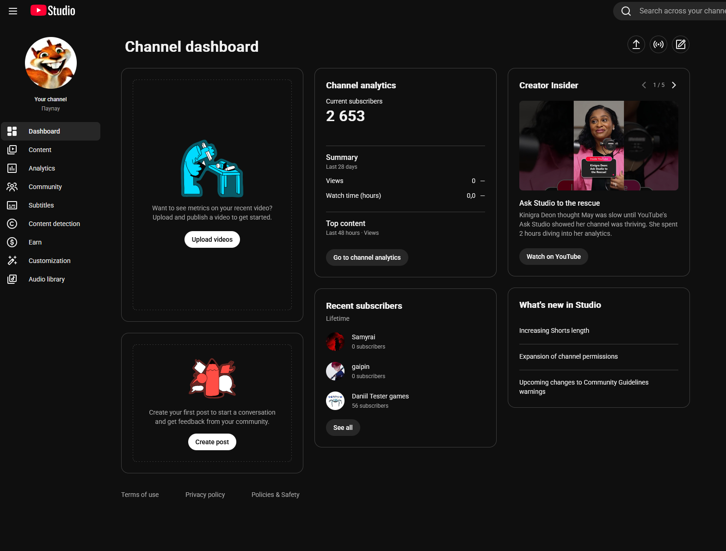Open the channel avatar picture

51,63
